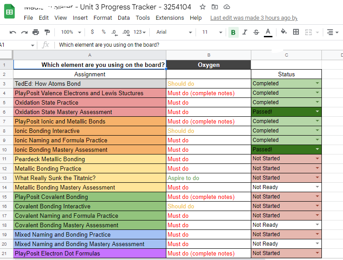
Task: Open the Format menu
Action: pos(102,18)
